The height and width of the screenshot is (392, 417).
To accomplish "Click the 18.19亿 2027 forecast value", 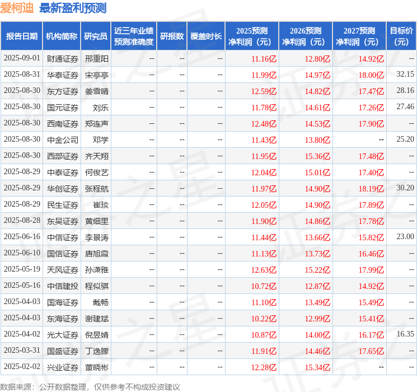I will coord(371,189).
